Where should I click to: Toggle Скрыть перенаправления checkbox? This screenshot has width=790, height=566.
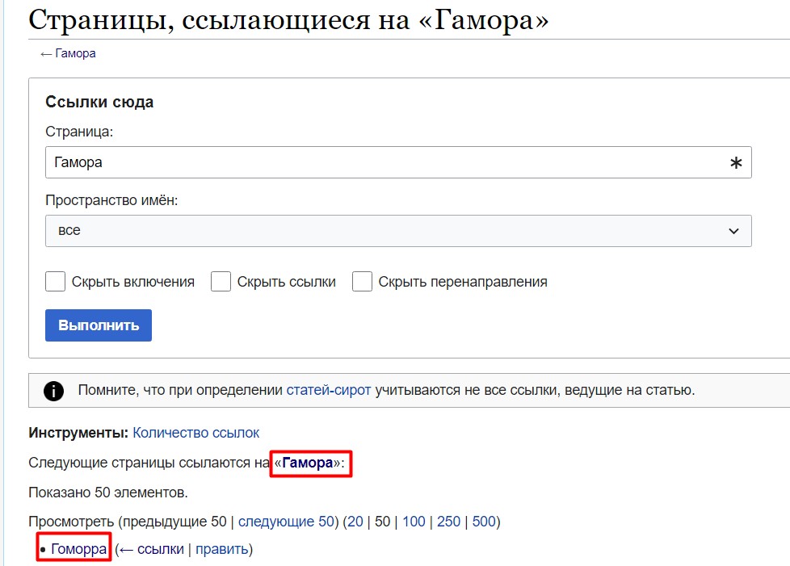(x=362, y=282)
